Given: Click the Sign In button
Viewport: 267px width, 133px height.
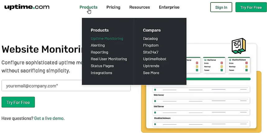Looking at the screenshot, I should pyautogui.click(x=221, y=7).
